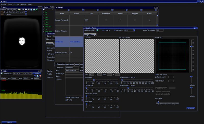Toggle Complete game checkbox

[x=66, y=97]
